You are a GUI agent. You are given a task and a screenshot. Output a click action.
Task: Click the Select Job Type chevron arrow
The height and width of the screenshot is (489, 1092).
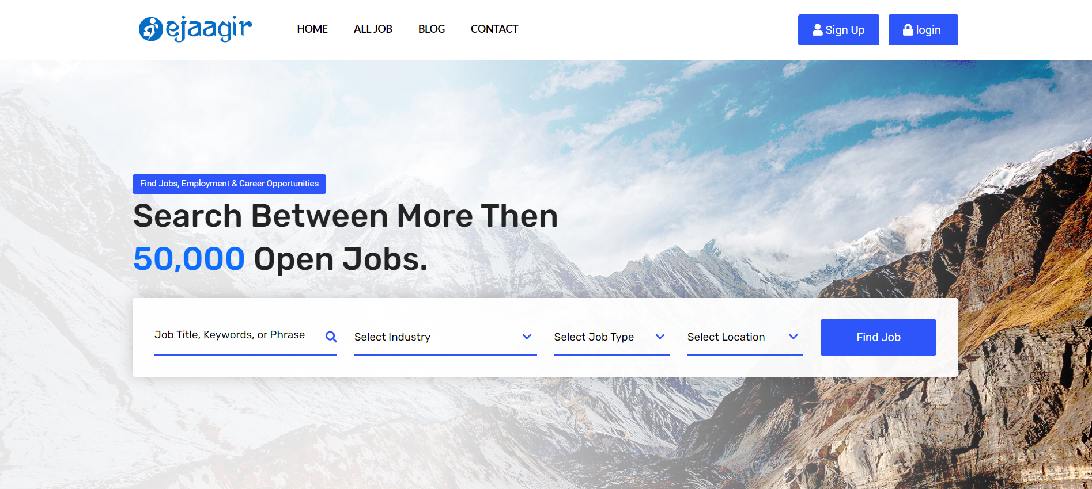tap(660, 337)
